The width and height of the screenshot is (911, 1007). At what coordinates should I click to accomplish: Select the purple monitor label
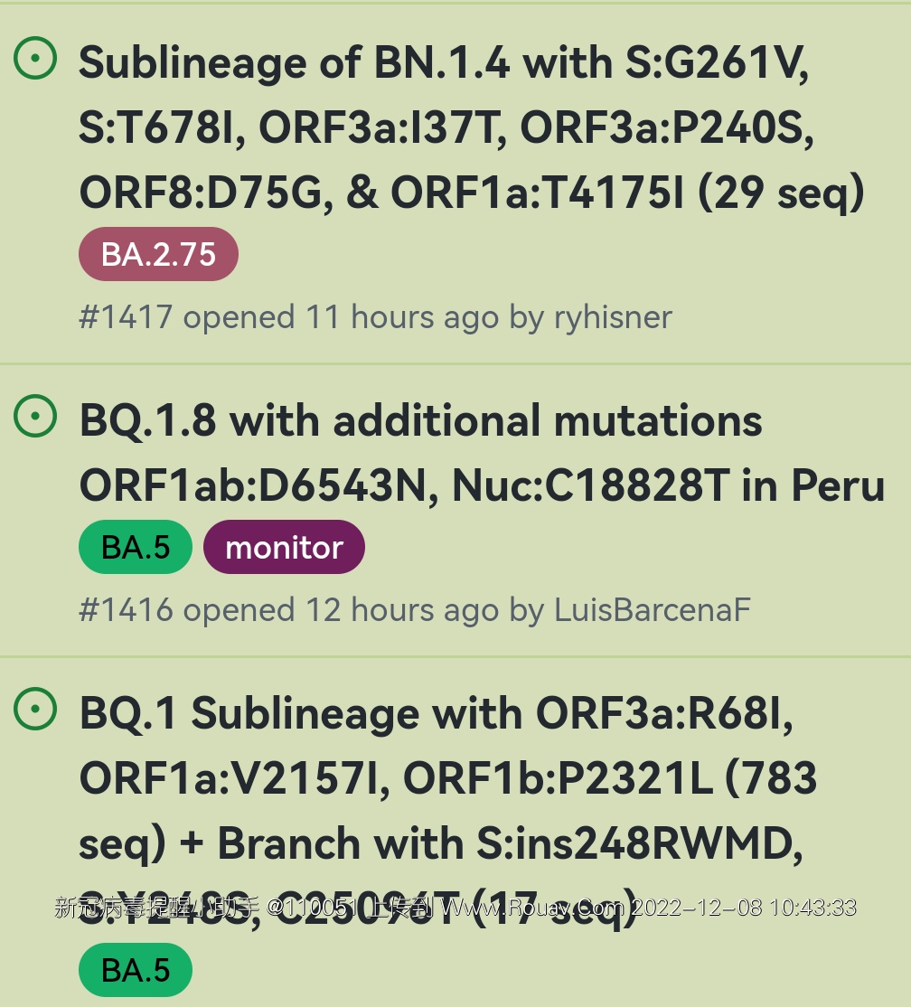click(284, 547)
